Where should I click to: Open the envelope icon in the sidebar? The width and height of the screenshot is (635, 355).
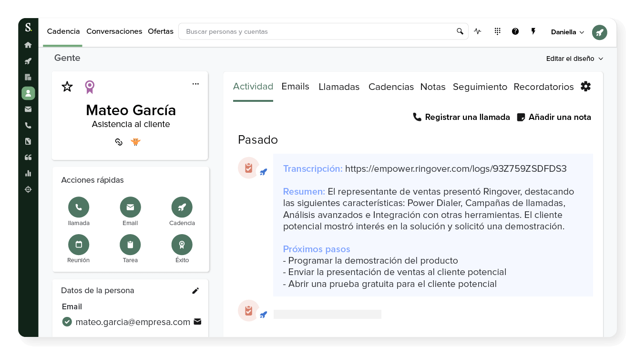[x=28, y=109]
